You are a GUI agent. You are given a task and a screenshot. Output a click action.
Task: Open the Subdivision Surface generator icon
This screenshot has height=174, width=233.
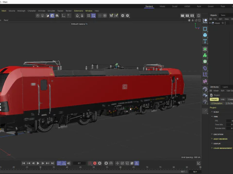point(205,49)
